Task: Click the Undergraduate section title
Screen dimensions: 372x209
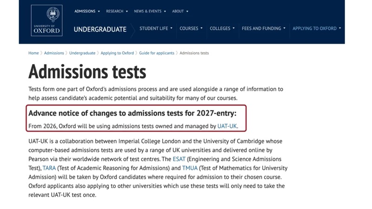Action: coord(100,29)
